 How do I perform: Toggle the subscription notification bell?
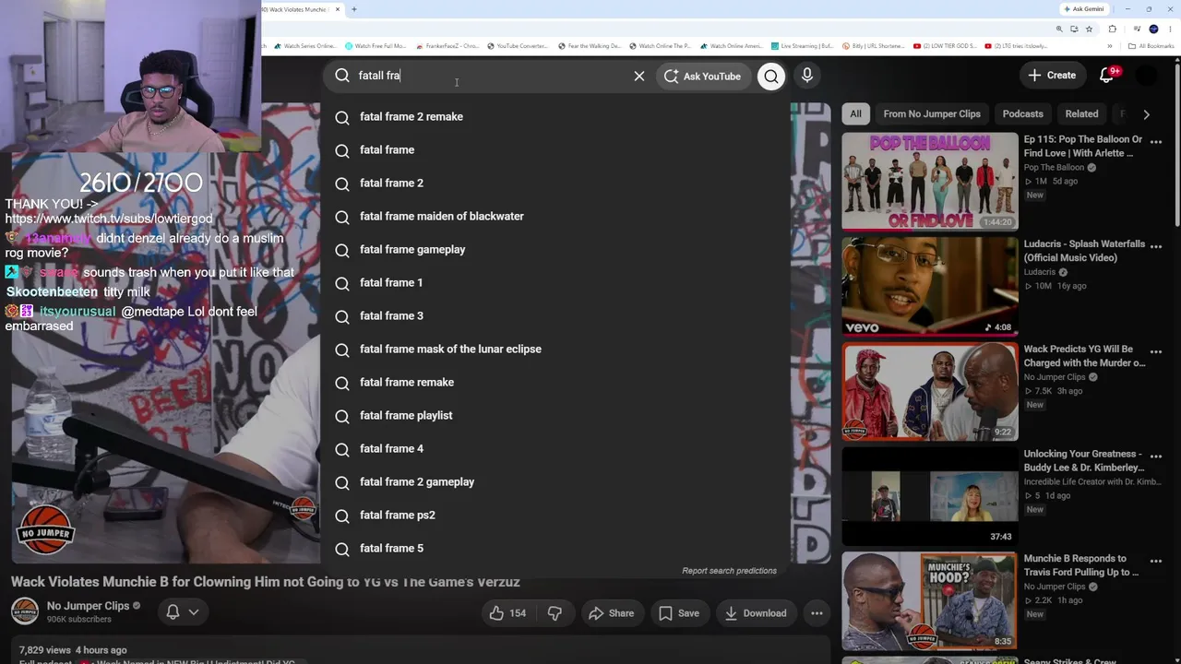(x=173, y=611)
